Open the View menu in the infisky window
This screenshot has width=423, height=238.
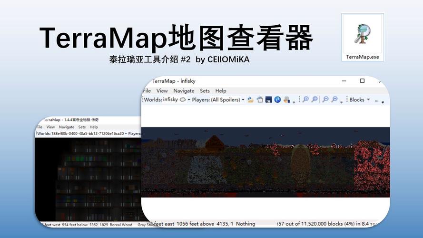click(x=162, y=90)
